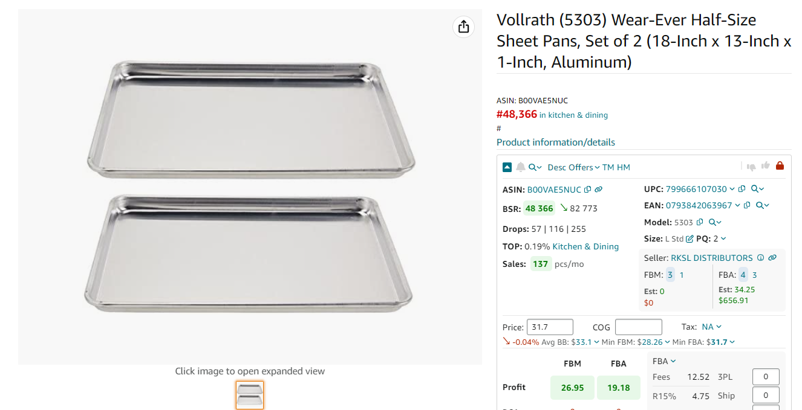Expand the PQ quantity dropdown
This screenshot has height=410, width=802.
pos(720,239)
